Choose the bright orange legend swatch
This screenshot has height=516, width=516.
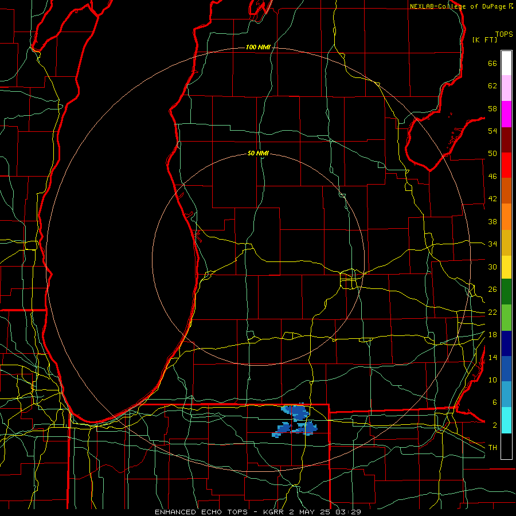506,217
